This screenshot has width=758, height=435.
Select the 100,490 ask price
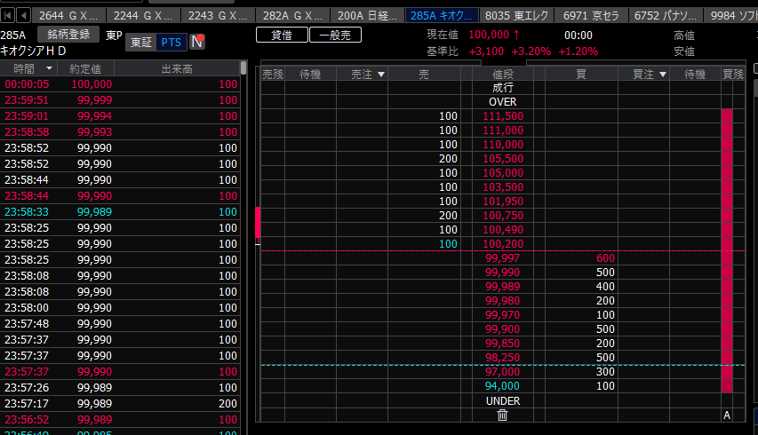click(503, 230)
